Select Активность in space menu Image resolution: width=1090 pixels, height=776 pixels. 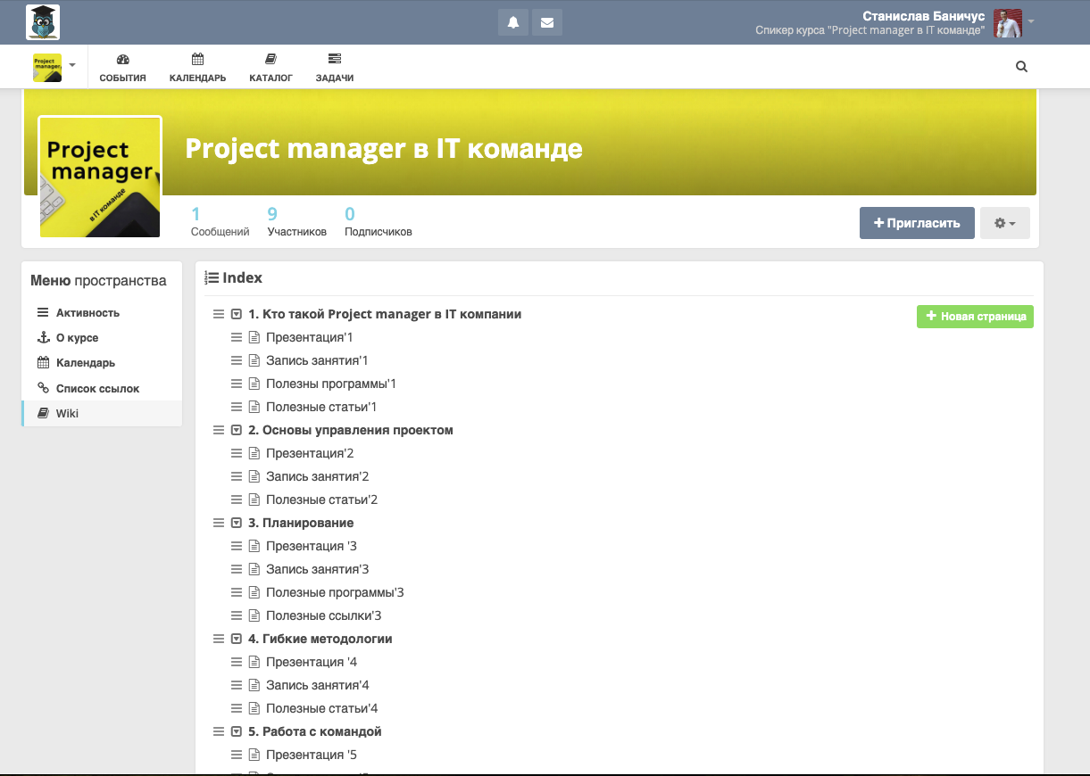(87, 313)
